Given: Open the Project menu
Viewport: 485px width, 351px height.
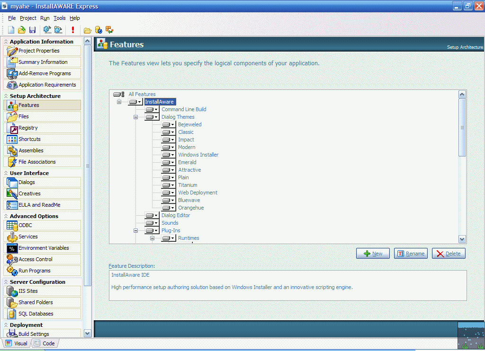Looking at the screenshot, I should click(28, 18).
